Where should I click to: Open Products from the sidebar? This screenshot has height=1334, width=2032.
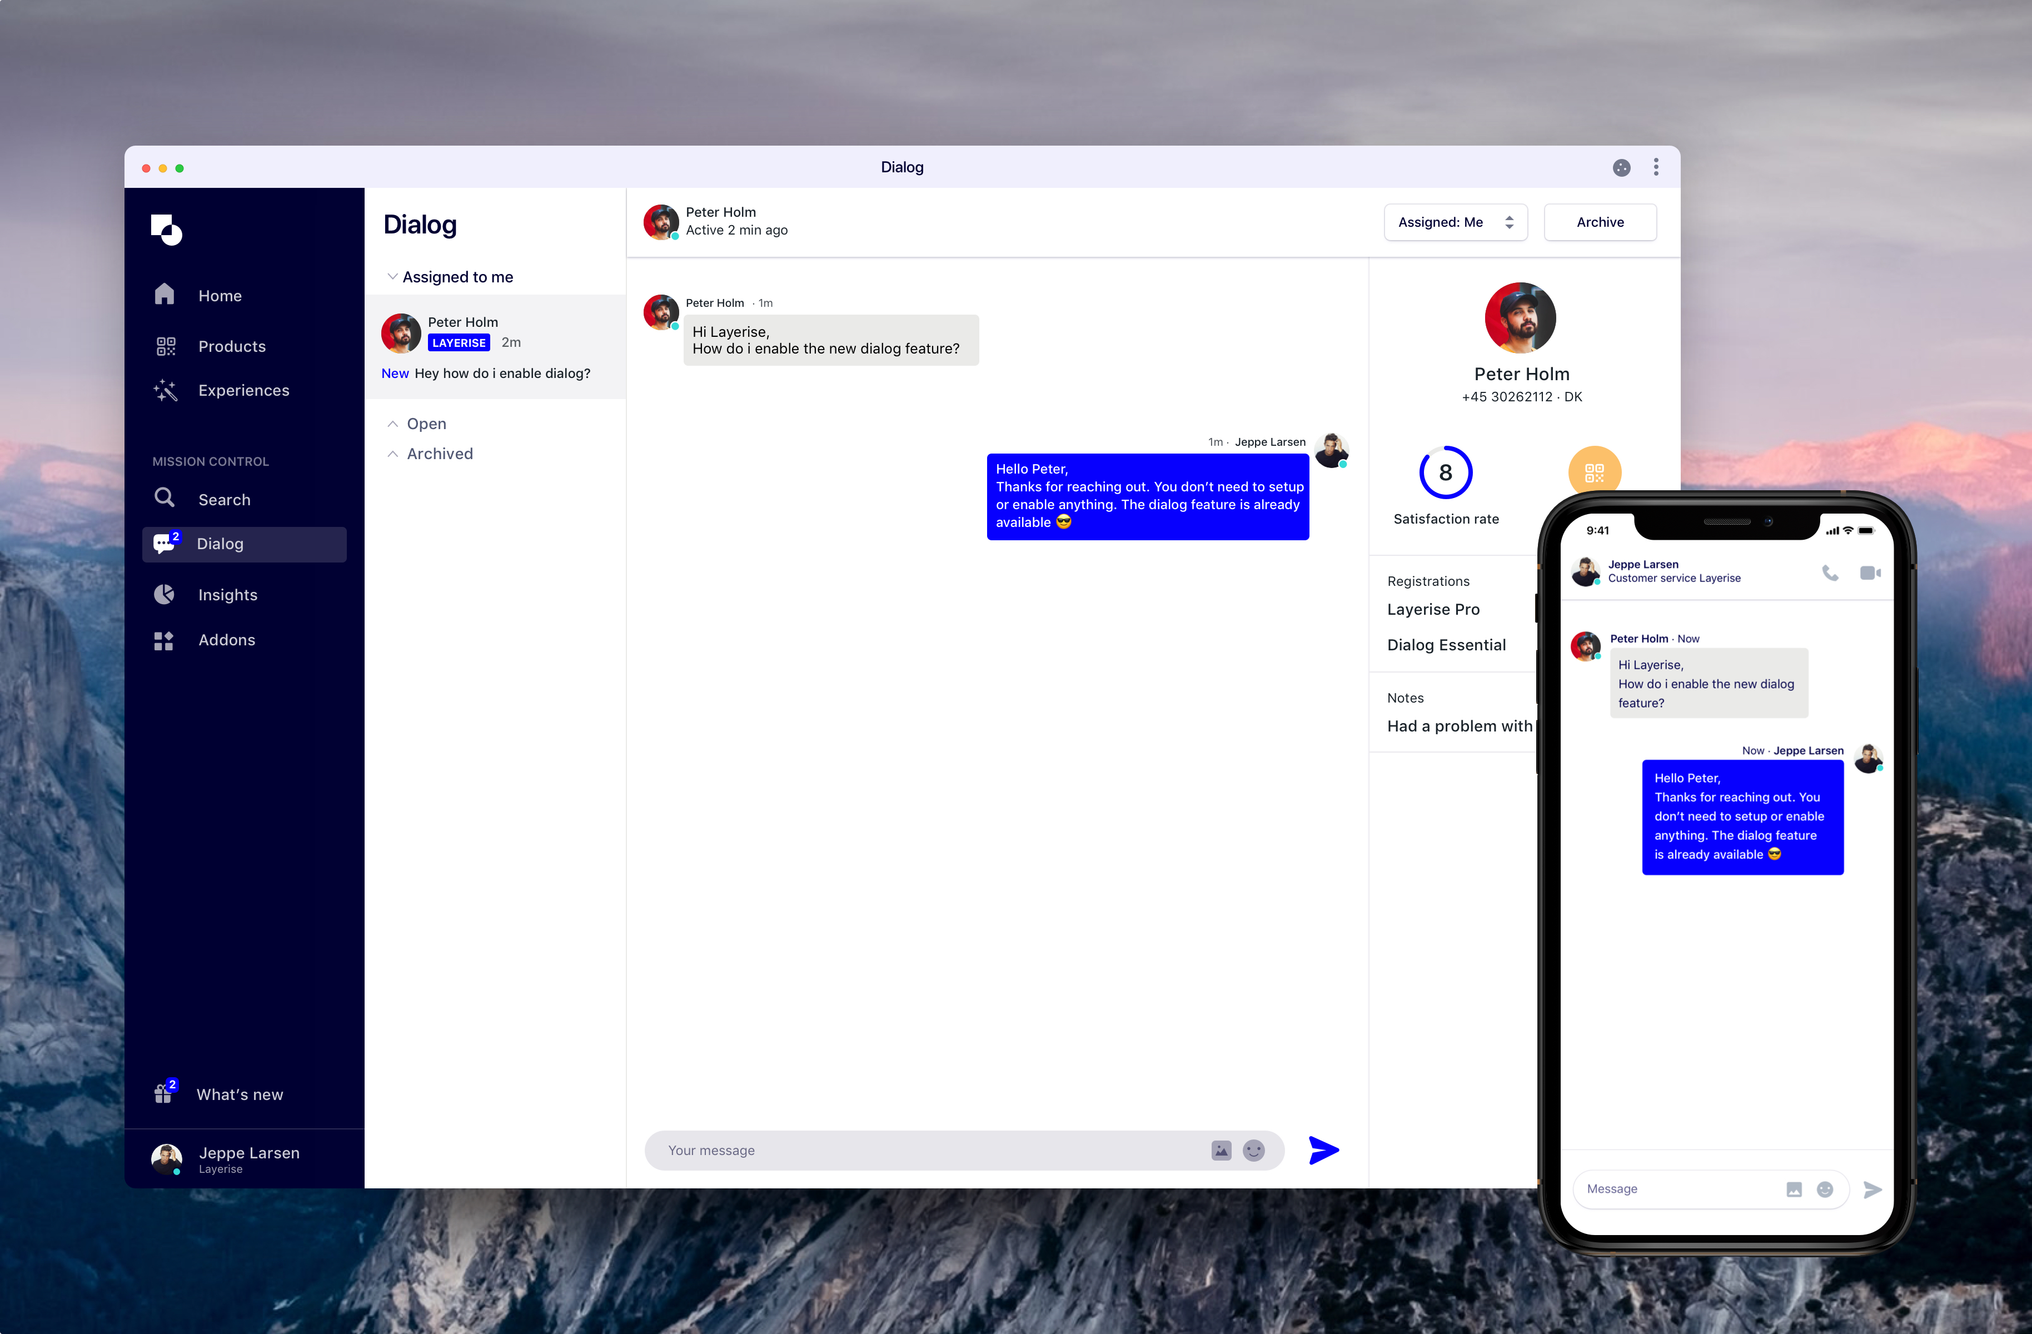pos(231,346)
